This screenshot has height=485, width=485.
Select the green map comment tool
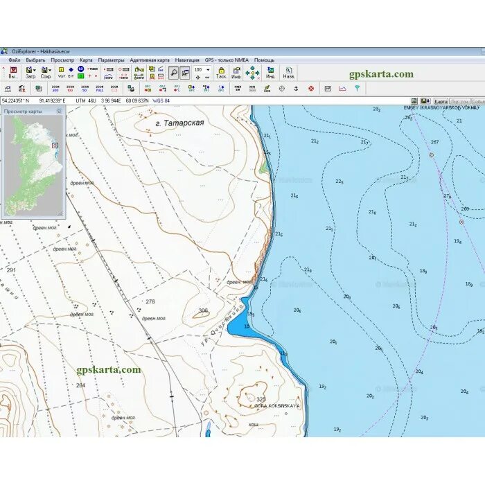(x=81, y=76)
